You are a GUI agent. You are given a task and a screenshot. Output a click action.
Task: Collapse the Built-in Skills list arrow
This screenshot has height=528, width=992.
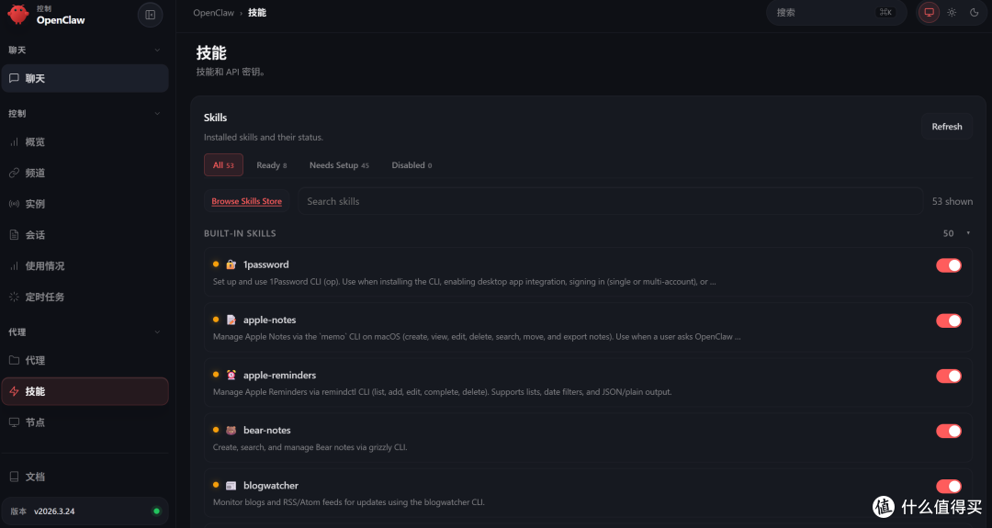pyautogui.click(x=967, y=233)
